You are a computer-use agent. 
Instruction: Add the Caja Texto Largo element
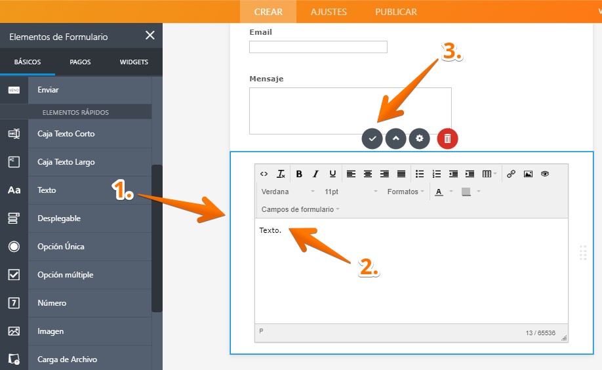pos(66,162)
